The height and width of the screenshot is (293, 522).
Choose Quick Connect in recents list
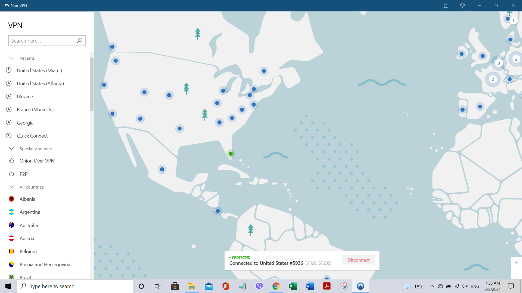pyautogui.click(x=32, y=136)
